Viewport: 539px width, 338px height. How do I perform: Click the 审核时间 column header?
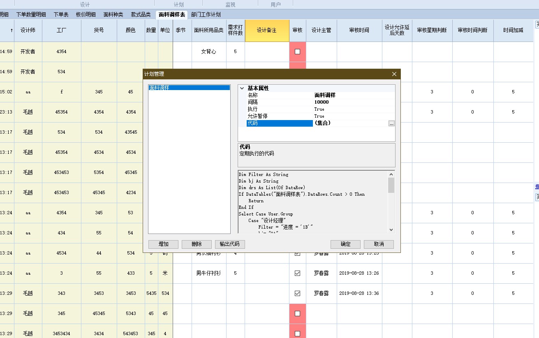coord(359,30)
